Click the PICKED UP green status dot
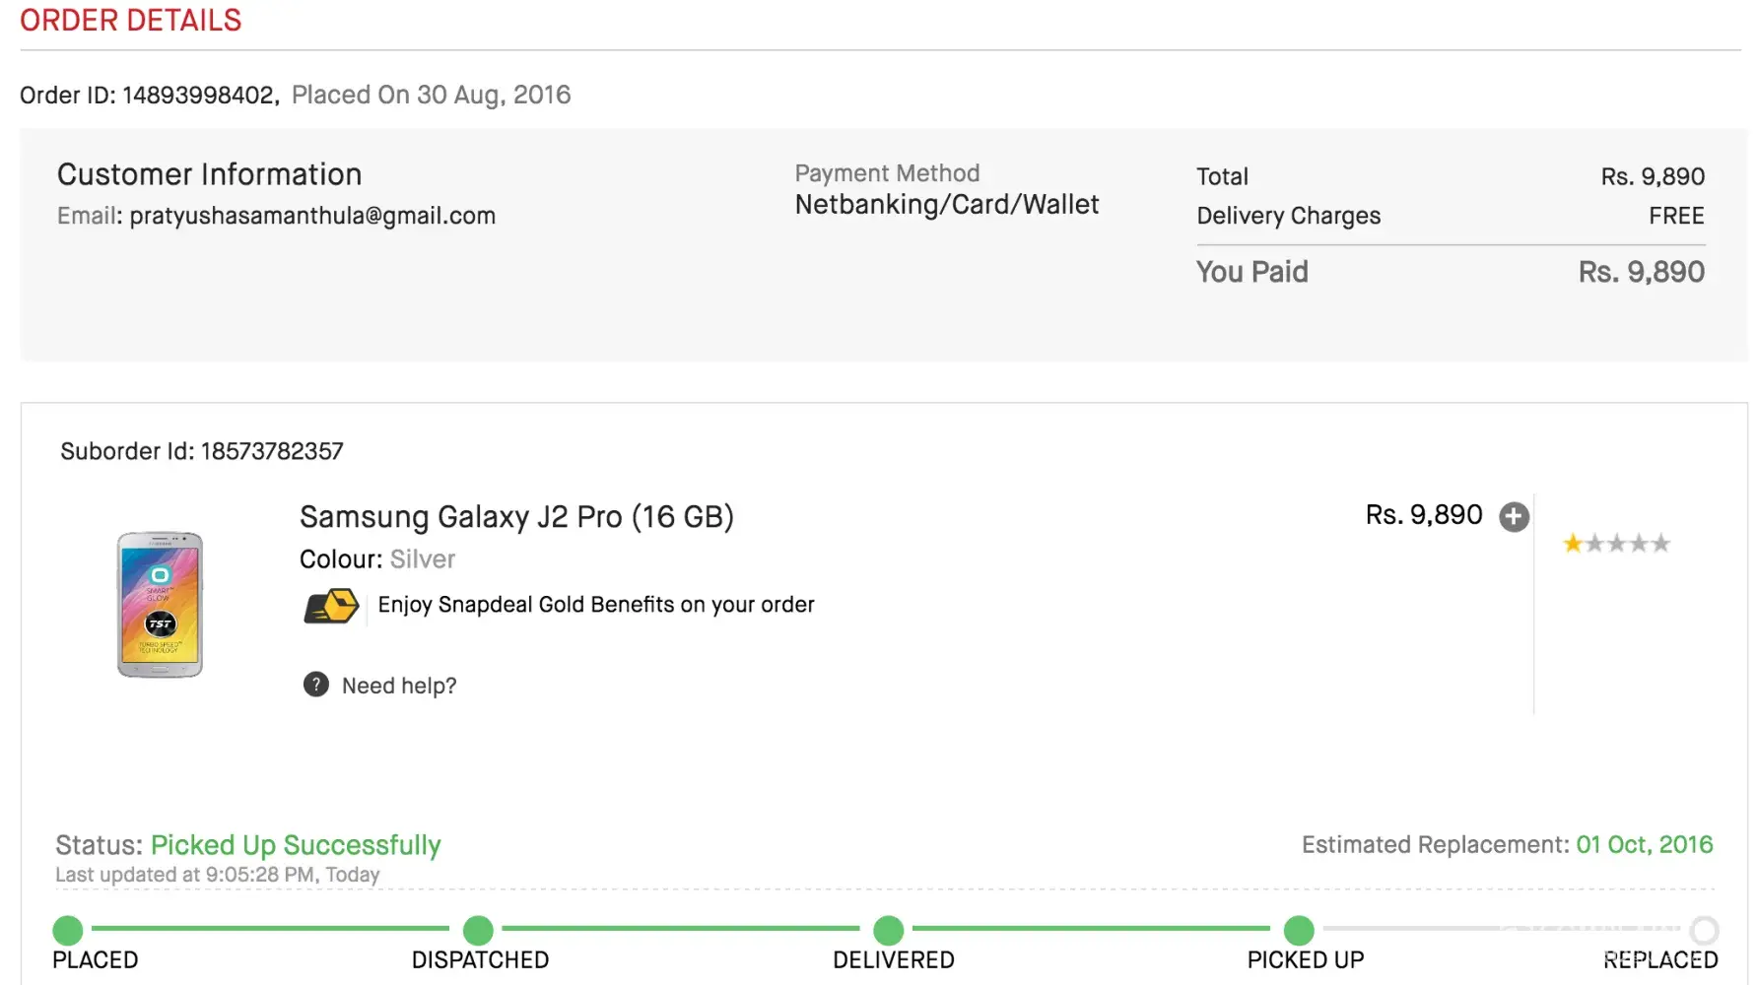Image resolution: width=1757 pixels, height=985 pixels. pyautogui.click(x=1299, y=930)
